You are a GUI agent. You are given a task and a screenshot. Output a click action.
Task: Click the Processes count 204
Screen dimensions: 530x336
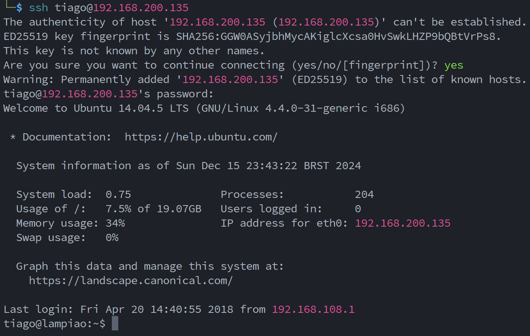[364, 194]
